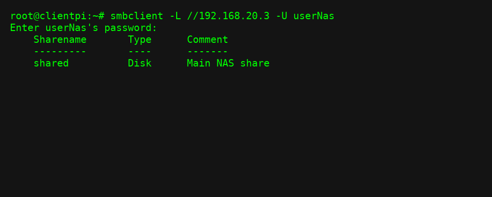The image size is (492, 197).
Task: Click the Comment column header
Action: pos(208,39)
